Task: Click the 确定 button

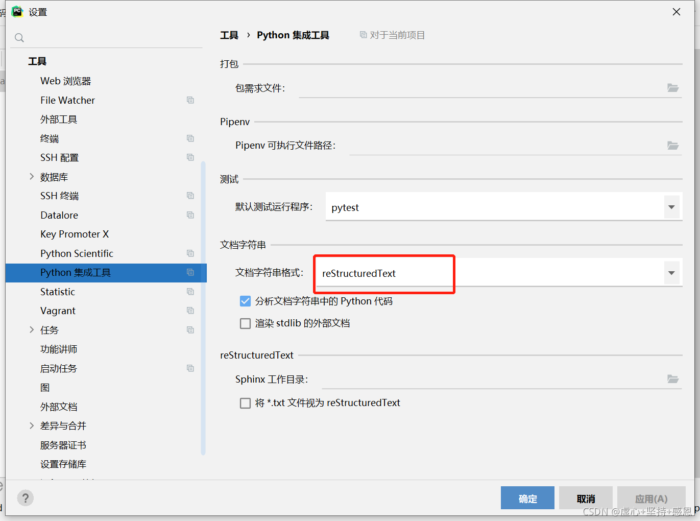Action: [x=527, y=498]
